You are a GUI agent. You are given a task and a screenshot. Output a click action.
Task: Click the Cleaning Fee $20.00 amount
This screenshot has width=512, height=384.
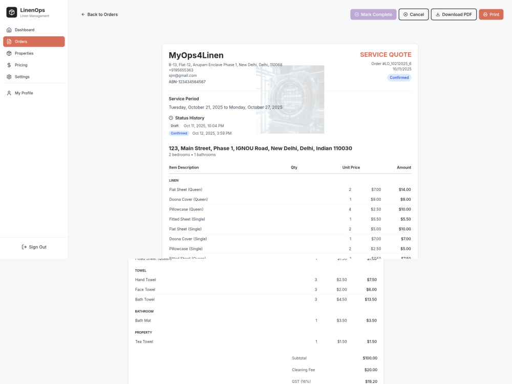coord(371,370)
